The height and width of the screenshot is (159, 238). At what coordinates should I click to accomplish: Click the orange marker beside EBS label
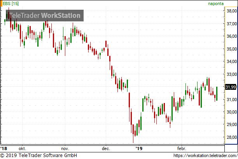pyautogui.click(x=1, y=3)
